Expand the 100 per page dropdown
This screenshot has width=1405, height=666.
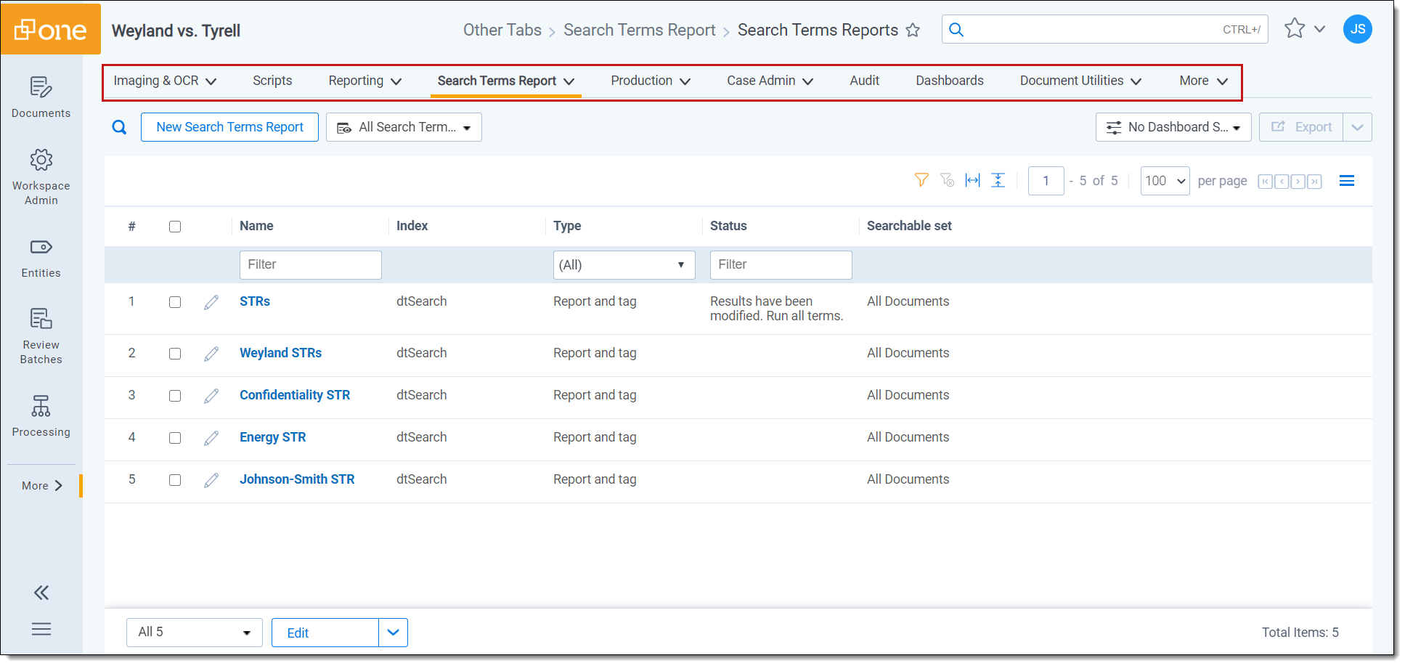point(1165,181)
